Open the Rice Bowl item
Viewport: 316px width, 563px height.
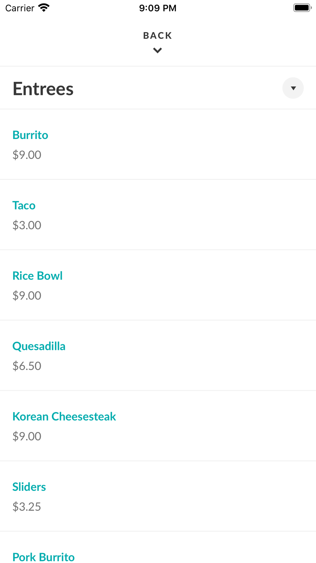[x=37, y=276]
